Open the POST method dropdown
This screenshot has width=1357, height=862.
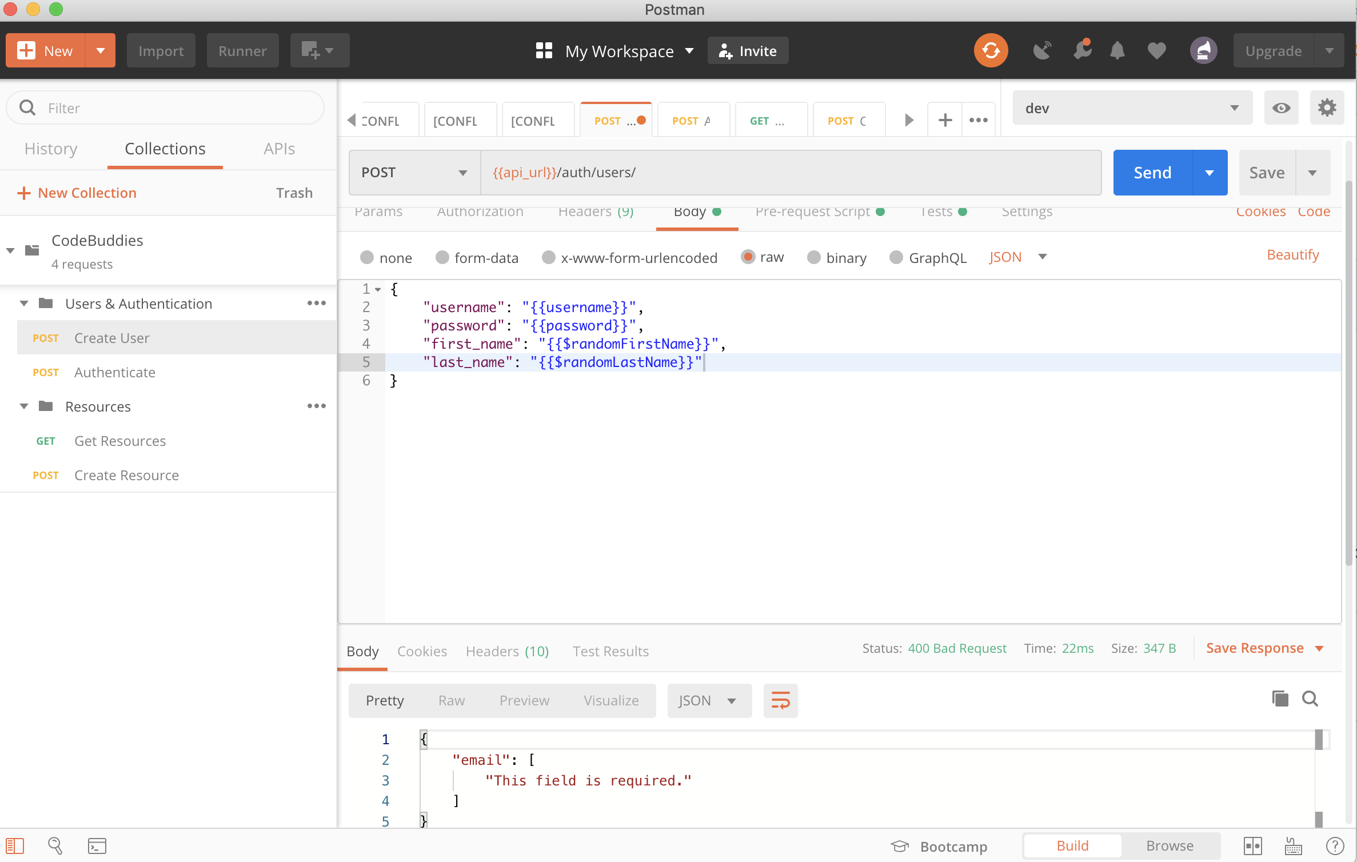coord(414,173)
